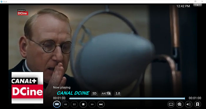Fast forward the stream
This screenshot has height=109, width=206.
[x=92, y=104]
